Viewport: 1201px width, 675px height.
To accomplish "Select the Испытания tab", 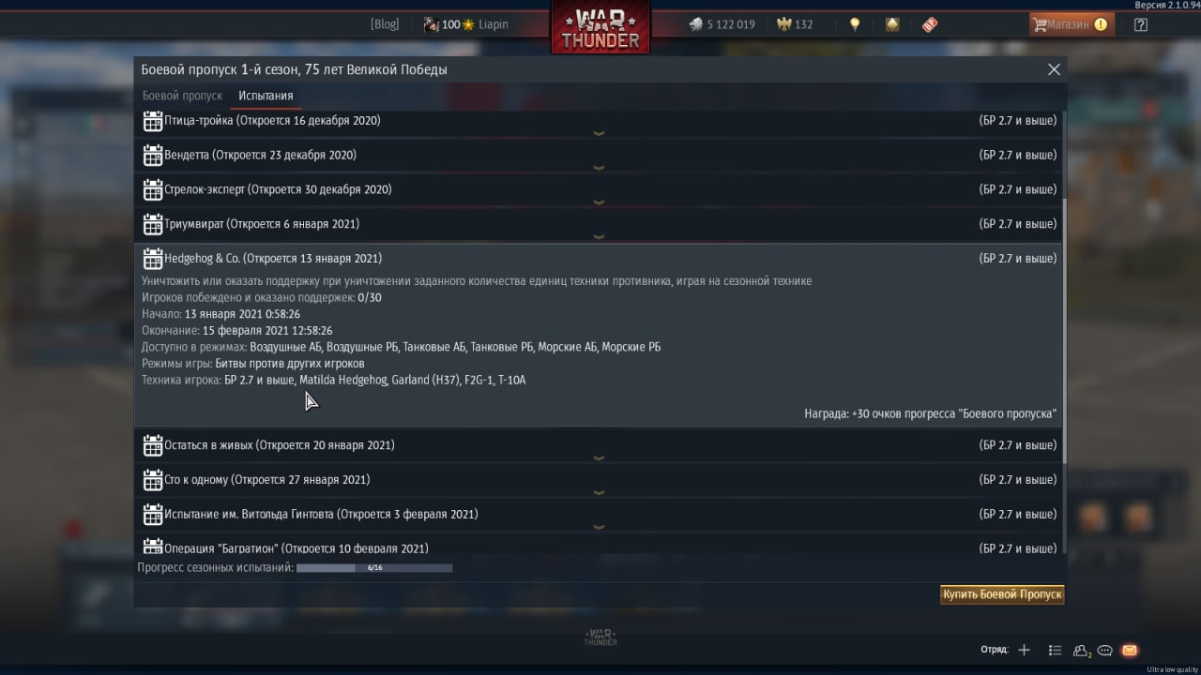I will click(266, 96).
